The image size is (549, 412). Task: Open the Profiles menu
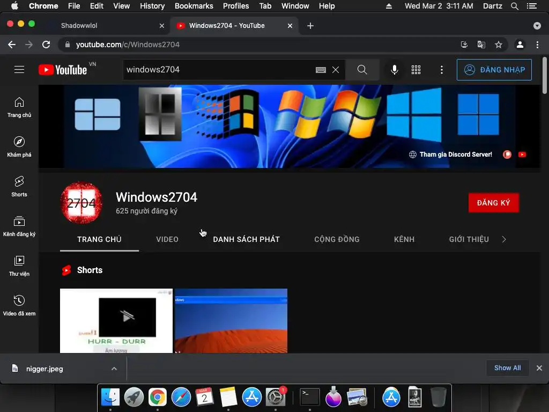(x=236, y=6)
